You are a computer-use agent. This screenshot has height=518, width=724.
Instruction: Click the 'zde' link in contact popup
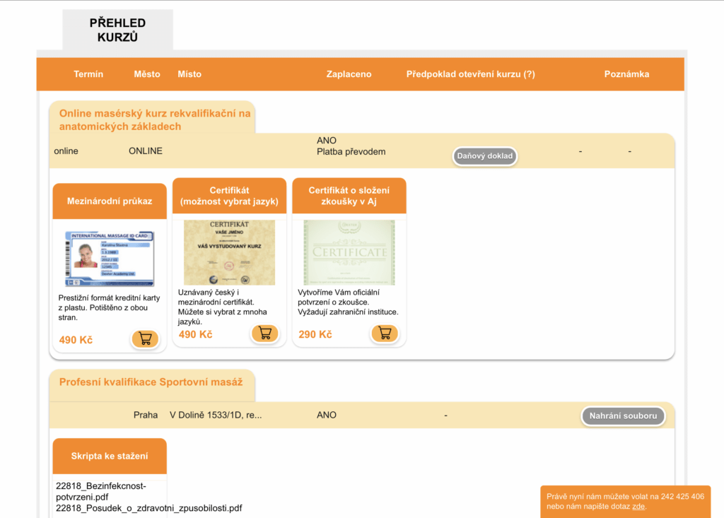[x=638, y=506]
